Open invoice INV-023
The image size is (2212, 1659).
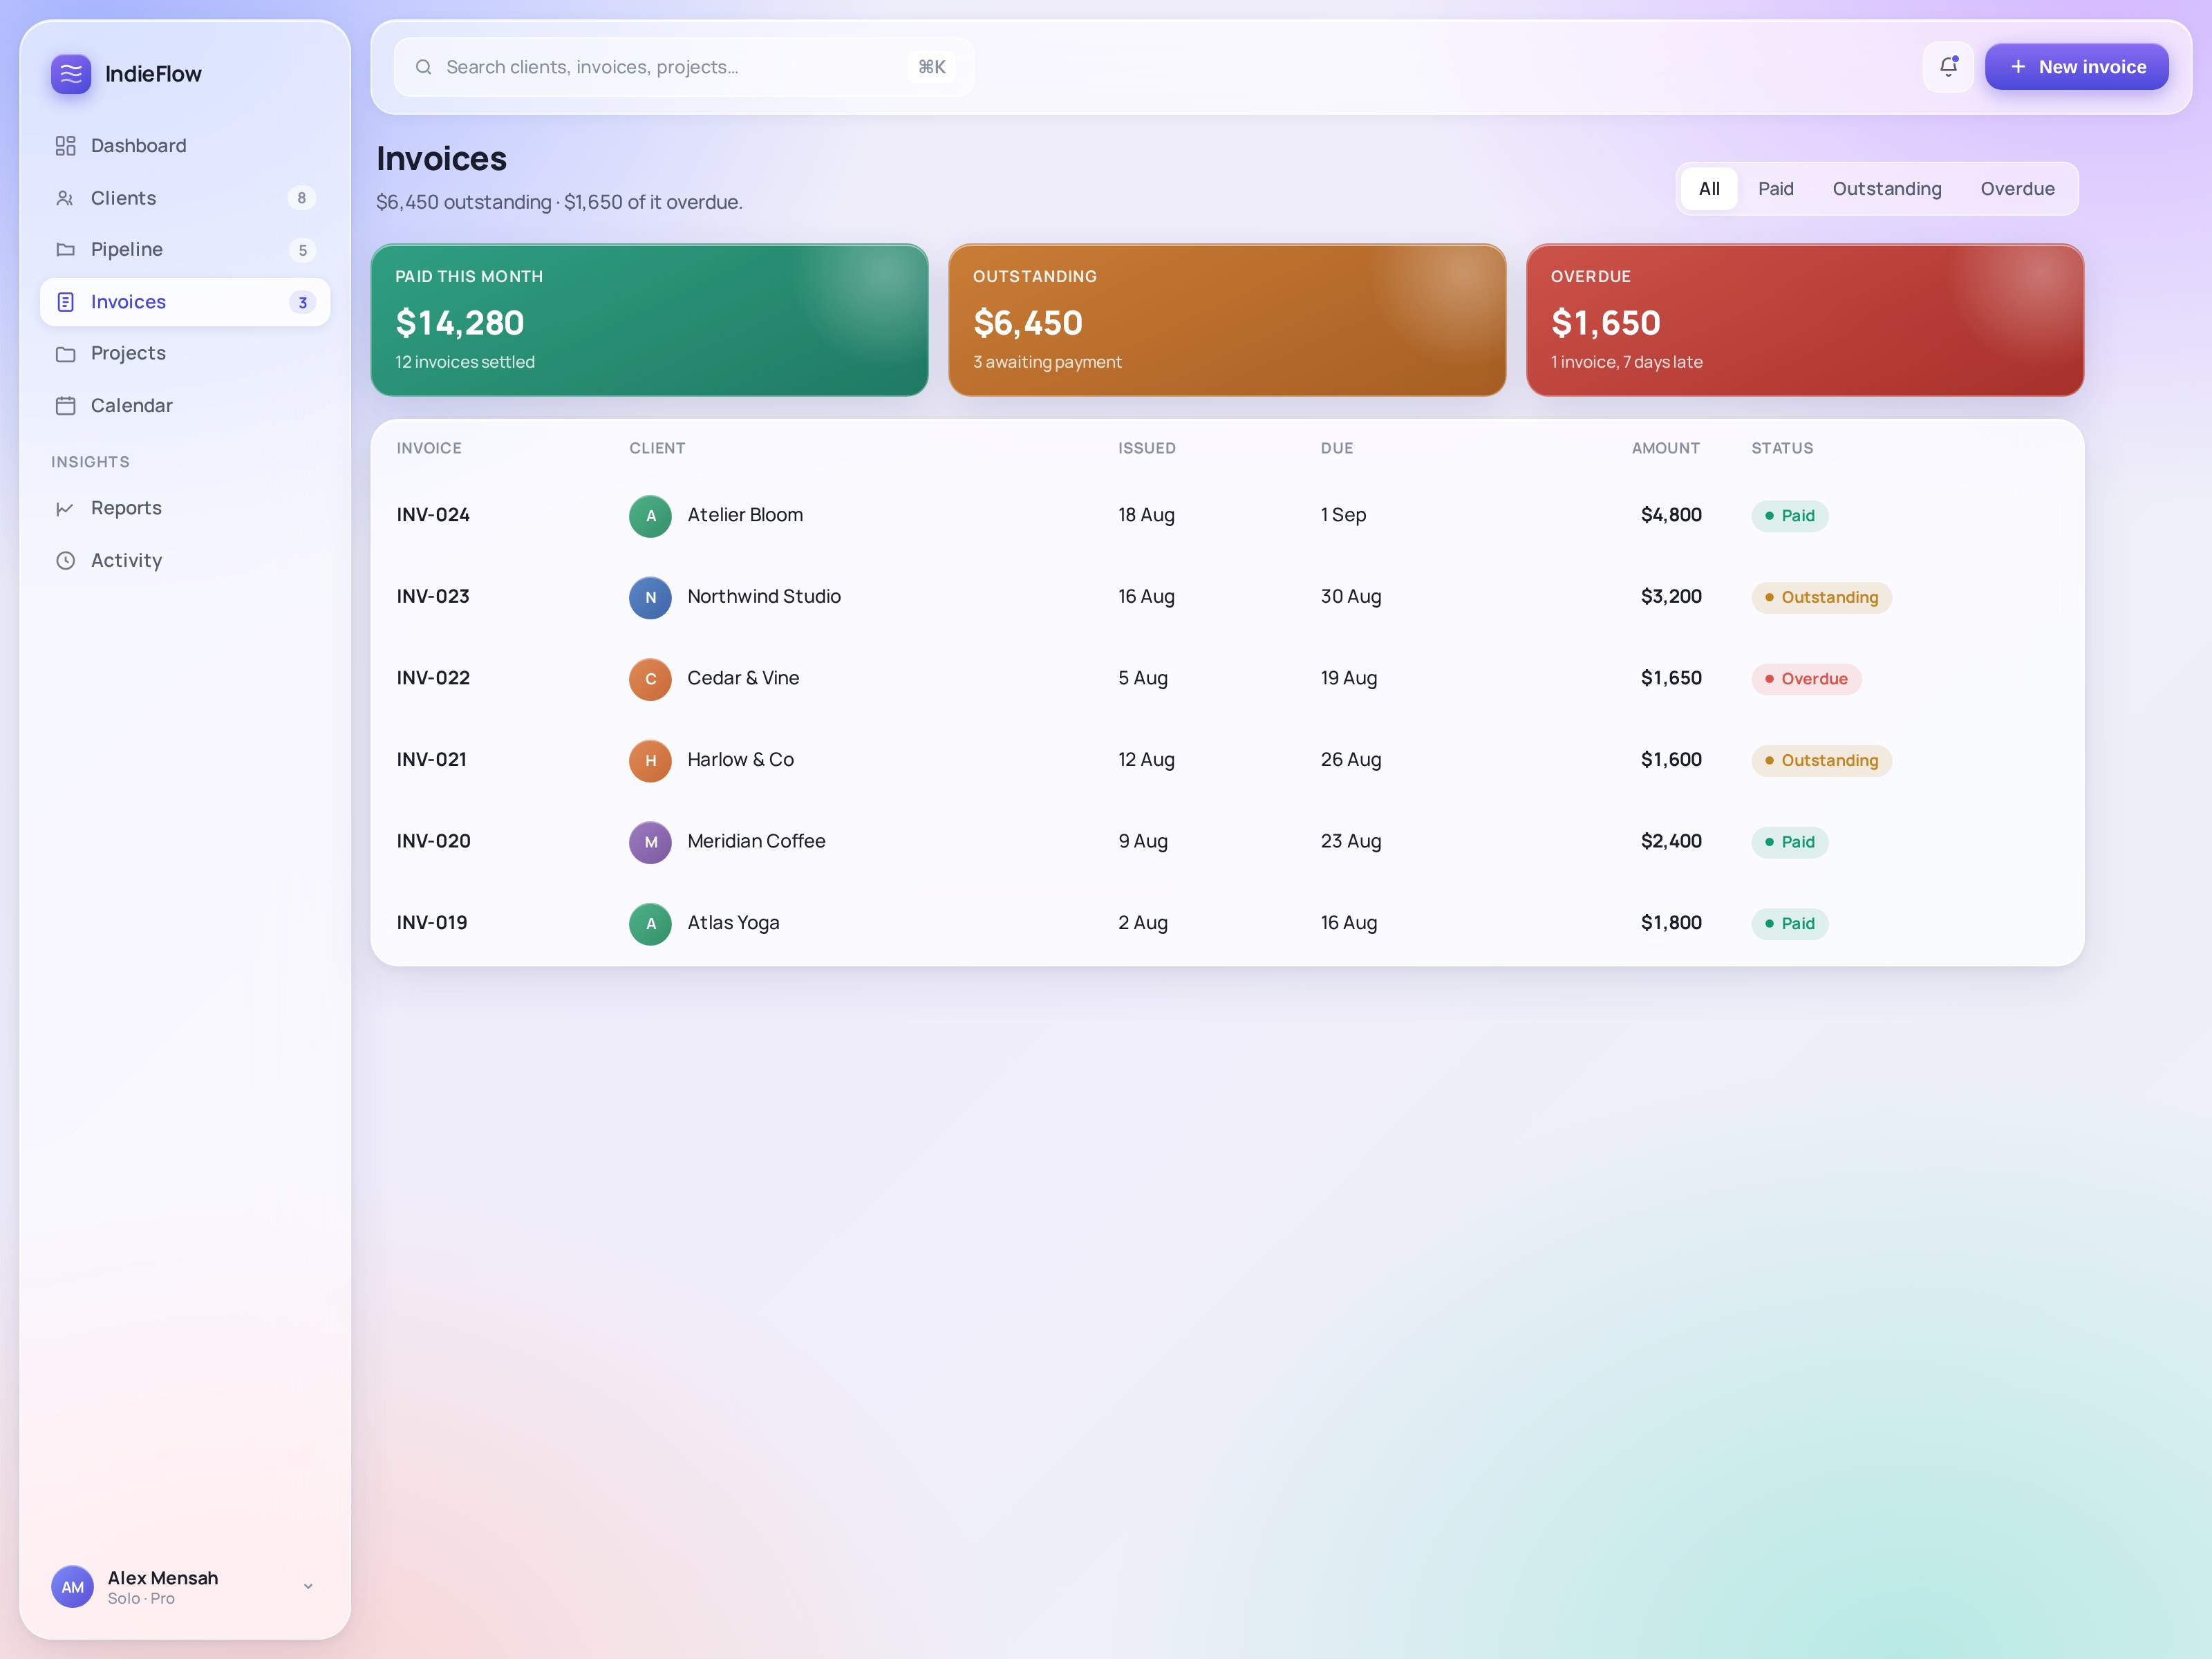[x=433, y=597]
